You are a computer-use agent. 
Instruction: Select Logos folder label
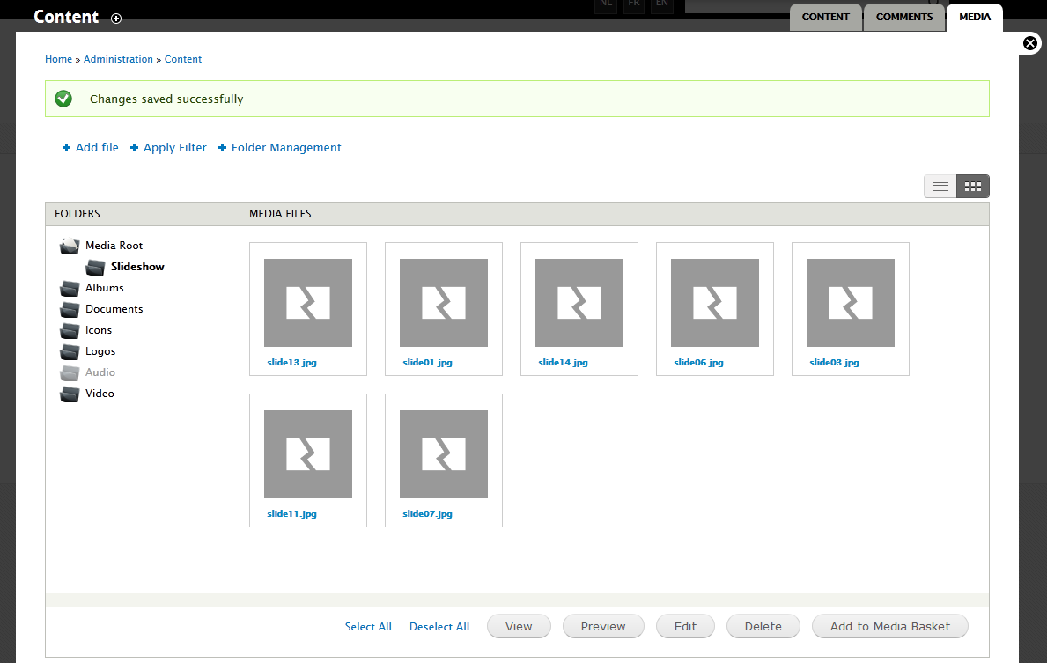click(100, 351)
